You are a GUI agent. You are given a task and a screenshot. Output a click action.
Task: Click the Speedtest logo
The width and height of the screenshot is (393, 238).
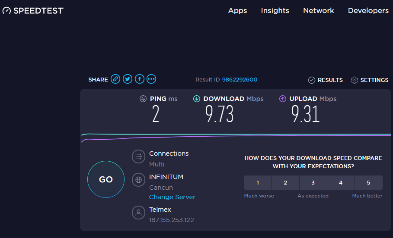pyautogui.click(x=33, y=11)
